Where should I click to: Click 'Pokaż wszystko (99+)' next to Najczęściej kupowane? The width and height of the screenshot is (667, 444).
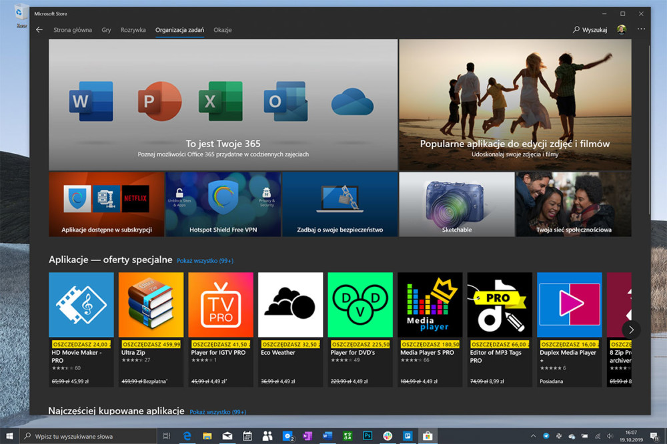pos(218,412)
